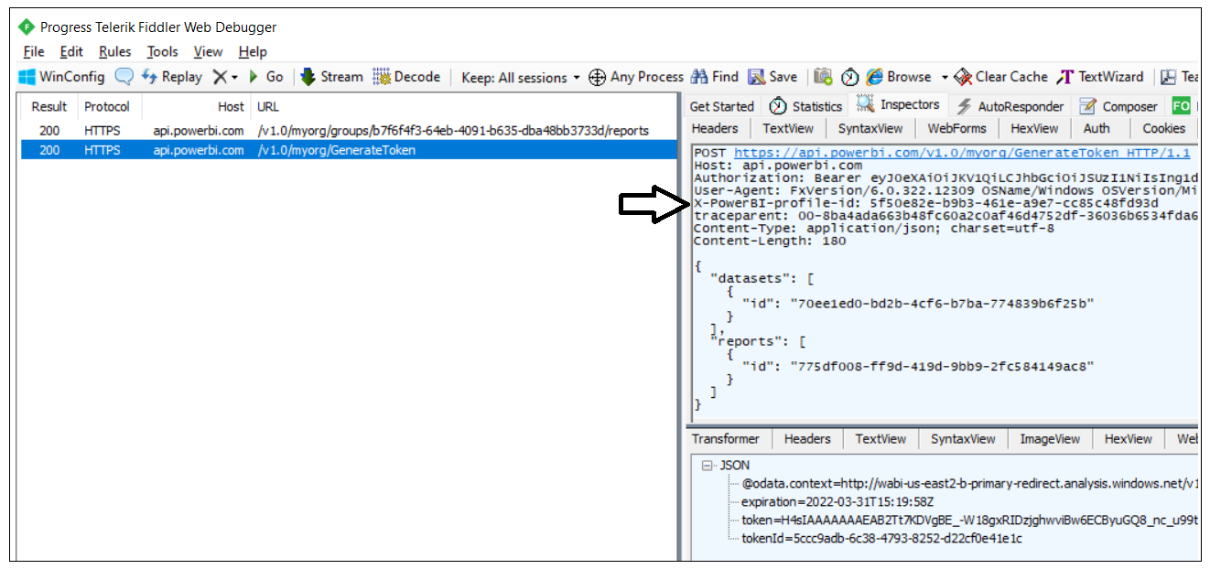Open request Headers inspector tab
Viewport: 1210px width, 569px height.
715,129
